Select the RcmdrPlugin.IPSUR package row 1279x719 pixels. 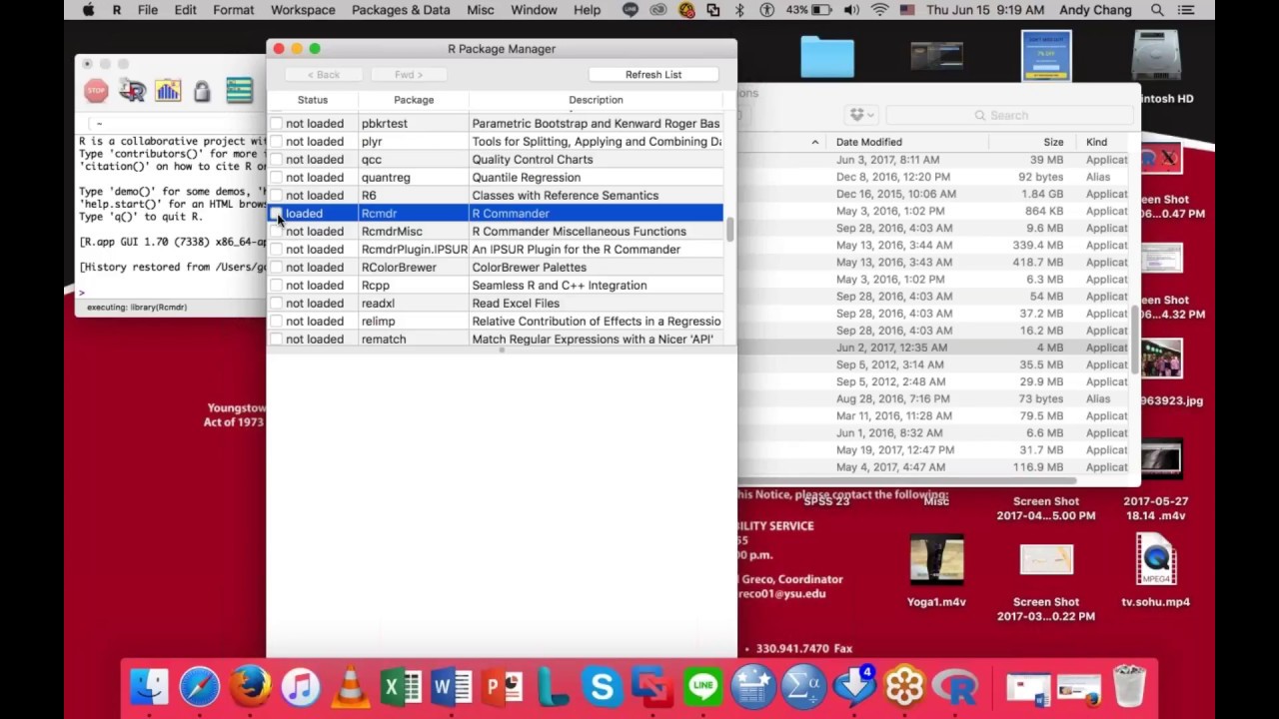[495, 250]
